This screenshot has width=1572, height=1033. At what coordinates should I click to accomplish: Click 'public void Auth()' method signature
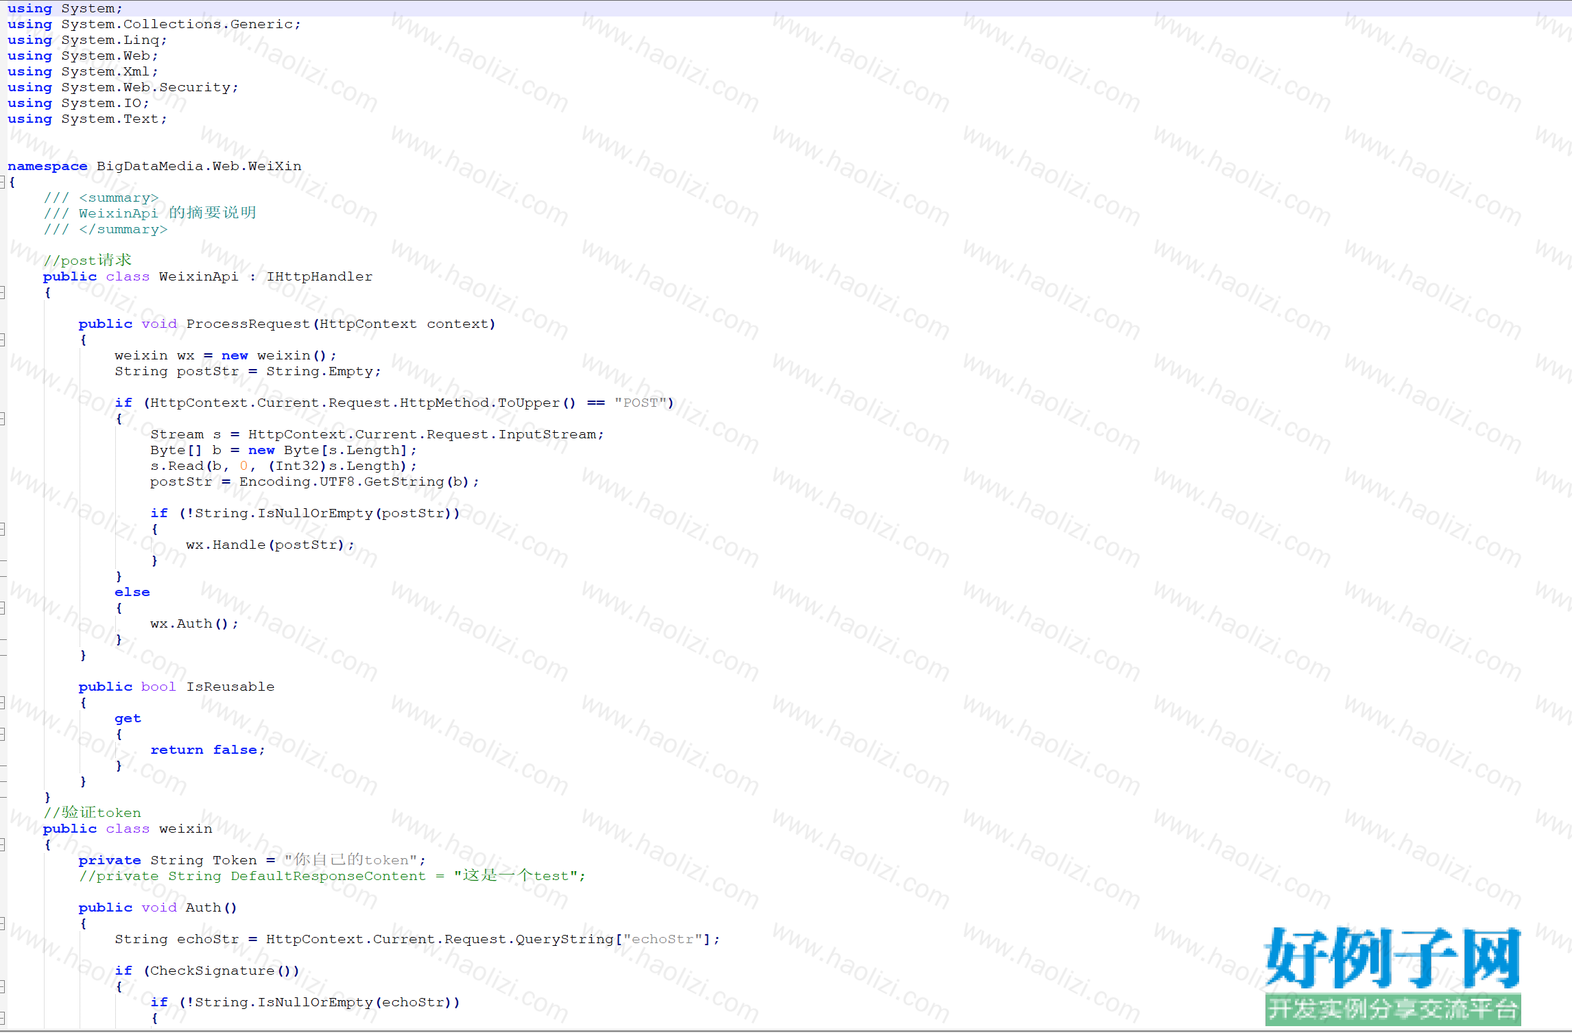[x=158, y=907]
